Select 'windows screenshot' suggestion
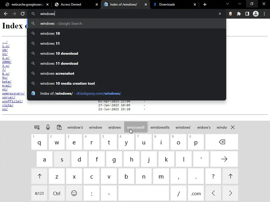Screen dimensions: 270x202 tap(127, 73)
